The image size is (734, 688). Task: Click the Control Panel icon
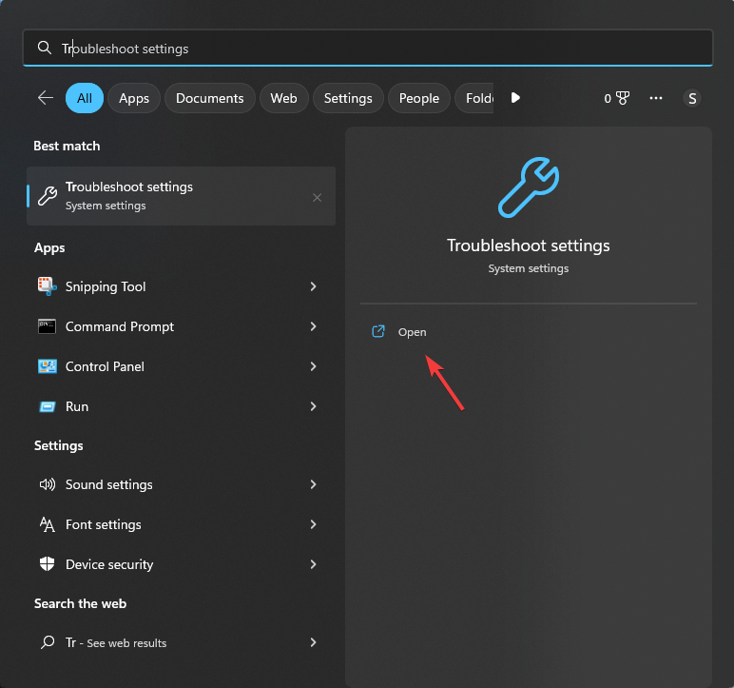[x=48, y=366]
